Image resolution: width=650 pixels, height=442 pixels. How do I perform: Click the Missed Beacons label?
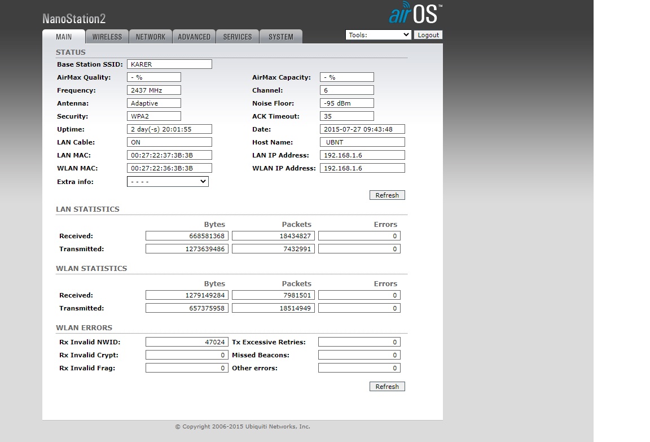click(x=261, y=355)
